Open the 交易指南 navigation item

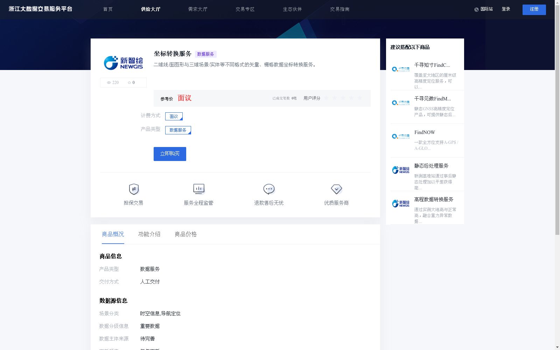pyautogui.click(x=339, y=9)
